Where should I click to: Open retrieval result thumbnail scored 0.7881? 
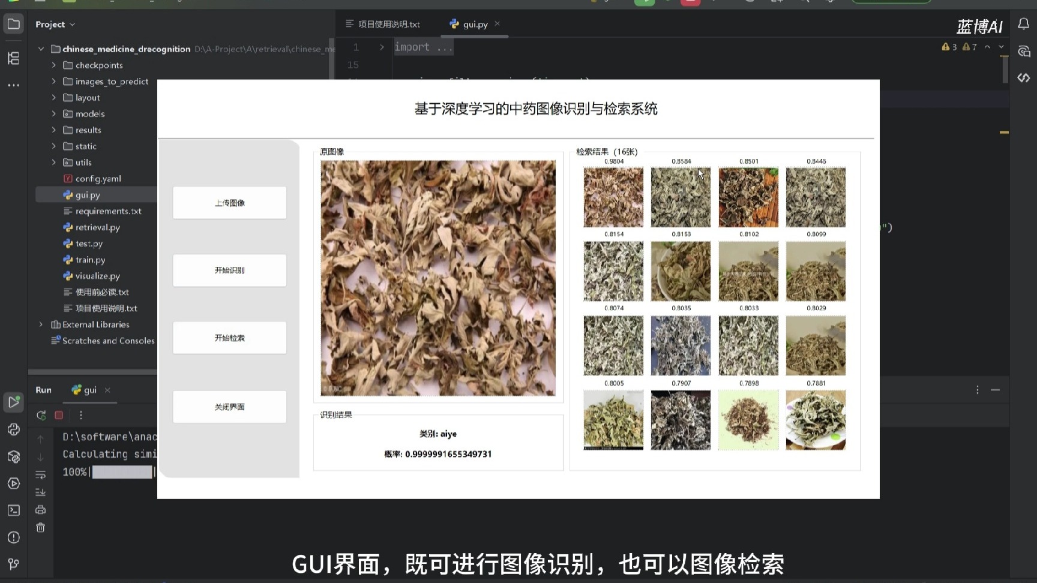pos(816,420)
